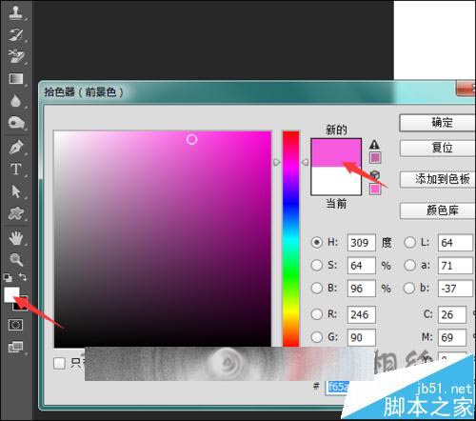Pick the web-safe pink color swatch
476x421 pixels.
(375, 190)
